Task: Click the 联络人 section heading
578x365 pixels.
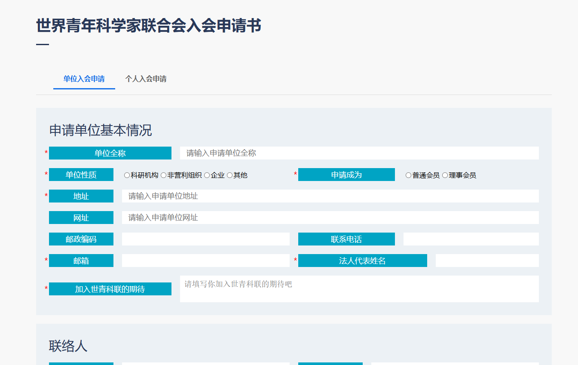Action: point(68,346)
